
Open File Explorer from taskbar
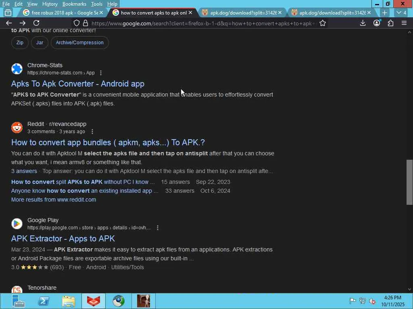click(x=69, y=301)
